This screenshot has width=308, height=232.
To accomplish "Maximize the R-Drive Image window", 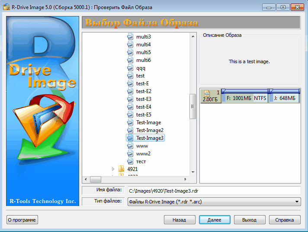I will pyautogui.click(x=283, y=7).
